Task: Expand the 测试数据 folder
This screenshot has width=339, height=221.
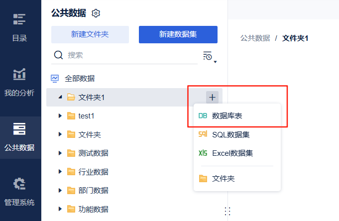Action: tap(60, 153)
